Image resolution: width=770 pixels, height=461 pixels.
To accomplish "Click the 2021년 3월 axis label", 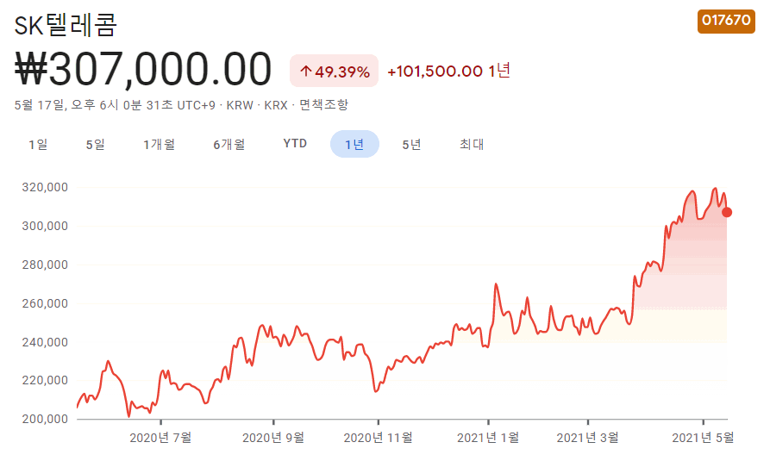I will point(587,438).
